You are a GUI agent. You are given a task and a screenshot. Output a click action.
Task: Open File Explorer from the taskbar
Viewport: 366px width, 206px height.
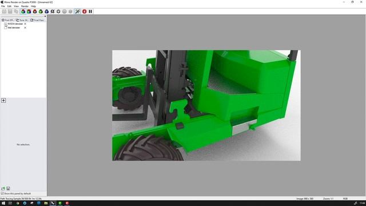(46, 203)
